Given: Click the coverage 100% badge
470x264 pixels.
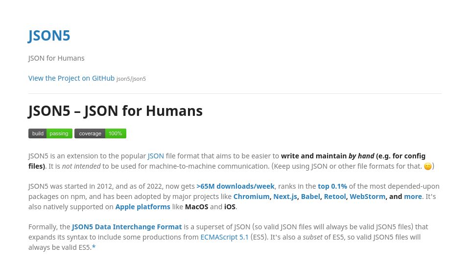Looking at the screenshot, I should point(100,133).
